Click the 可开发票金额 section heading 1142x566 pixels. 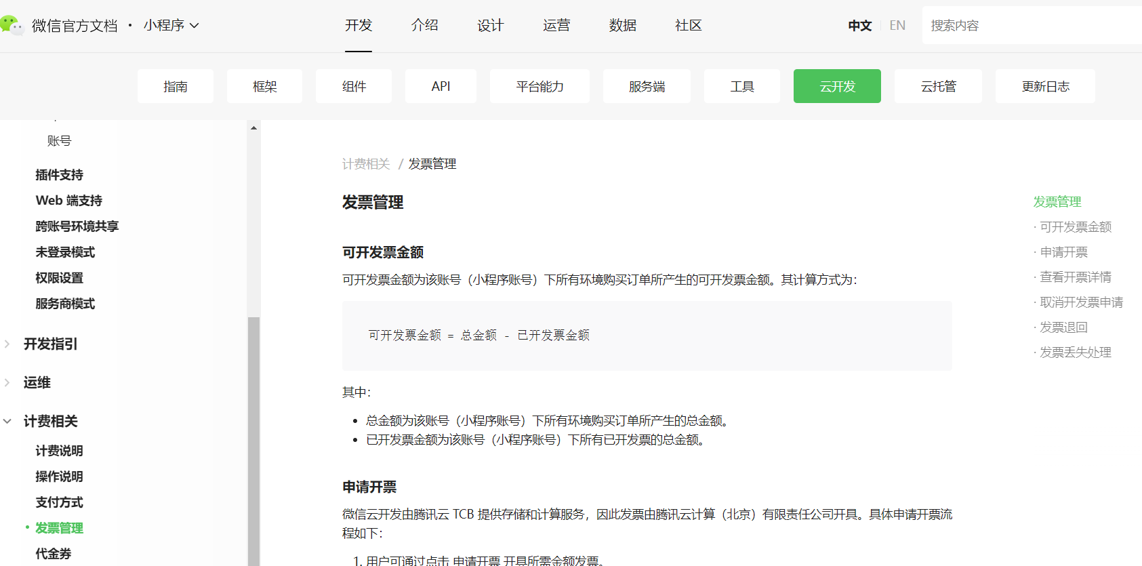[383, 252]
